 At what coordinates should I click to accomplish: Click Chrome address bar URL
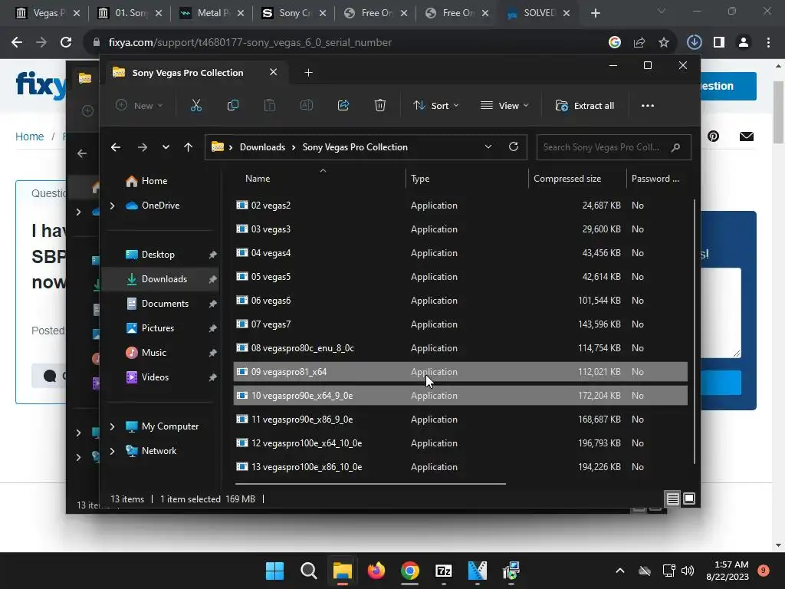[250, 43]
